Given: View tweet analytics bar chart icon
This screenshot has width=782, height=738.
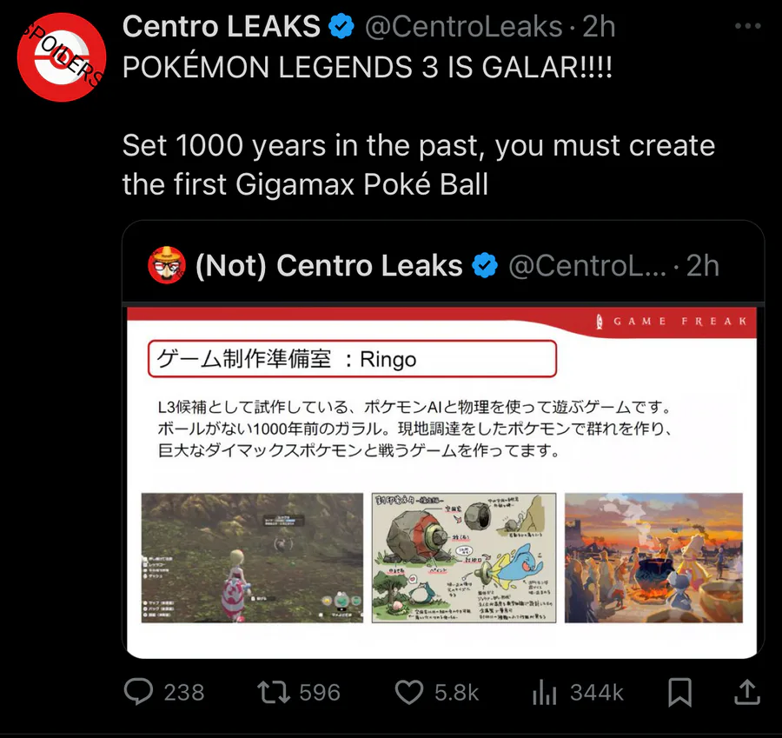Looking at the screenshot, I should point(543,692).
